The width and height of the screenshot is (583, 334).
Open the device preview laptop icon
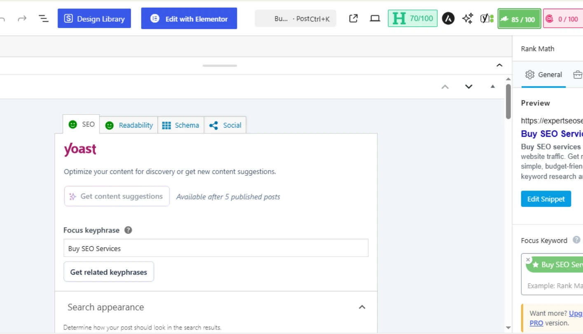coord(375,19)
